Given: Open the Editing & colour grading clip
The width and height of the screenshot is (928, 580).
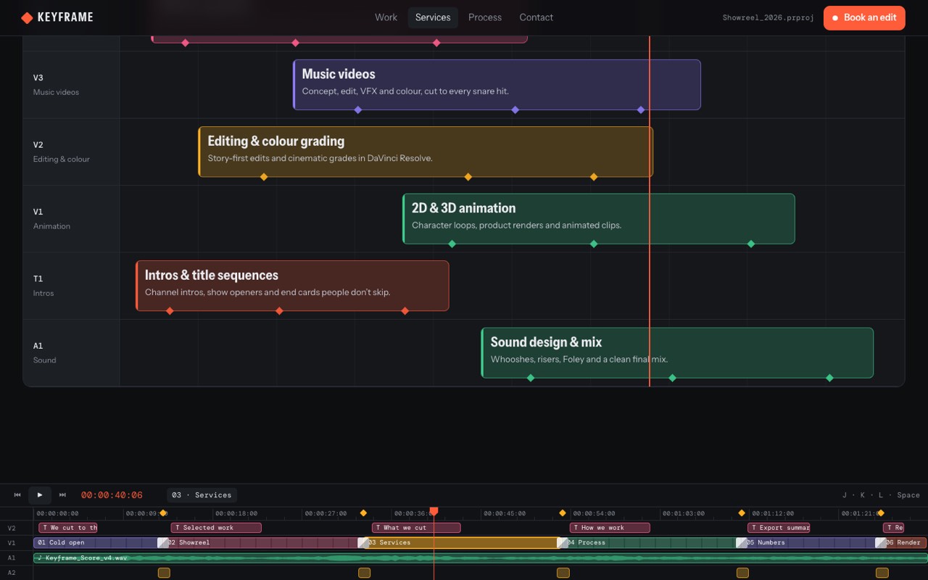Looking at the screenshot, I should [426, 152].
